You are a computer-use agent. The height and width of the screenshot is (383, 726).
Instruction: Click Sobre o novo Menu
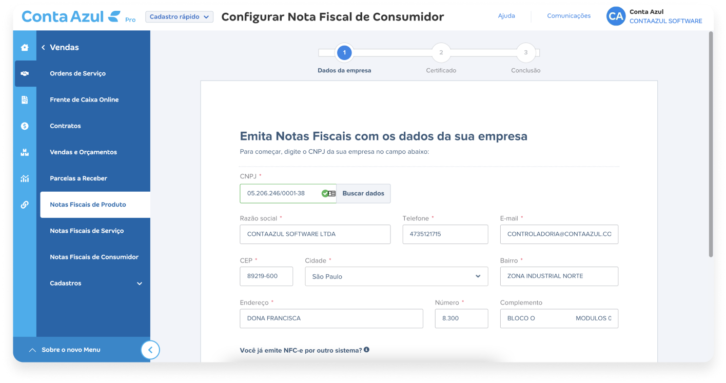tap(71, 350)
